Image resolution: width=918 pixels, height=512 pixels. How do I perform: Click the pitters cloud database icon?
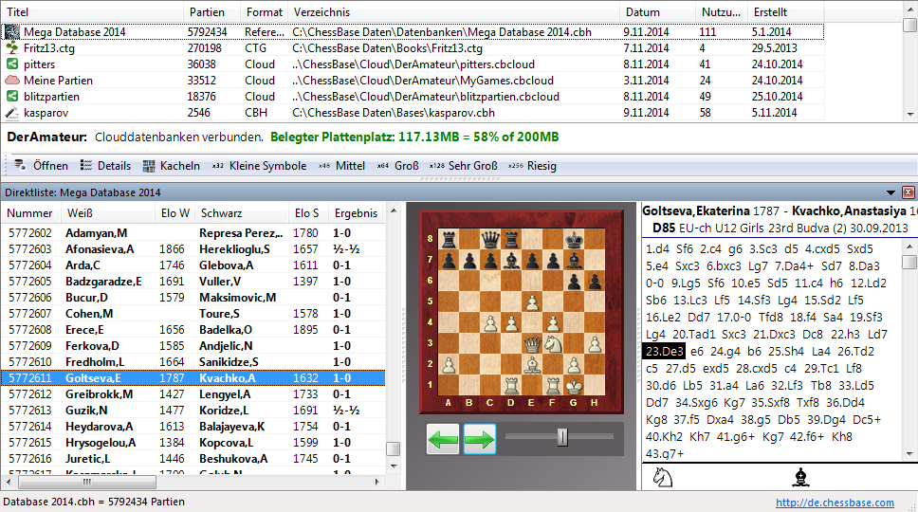(x=11, y=64)
